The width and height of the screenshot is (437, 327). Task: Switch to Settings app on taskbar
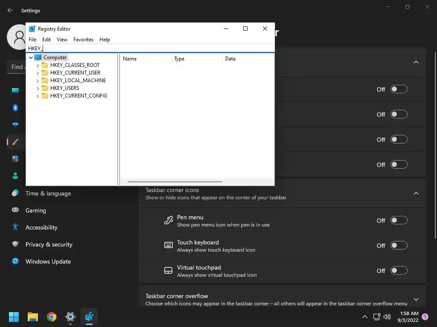click(70, 317)
